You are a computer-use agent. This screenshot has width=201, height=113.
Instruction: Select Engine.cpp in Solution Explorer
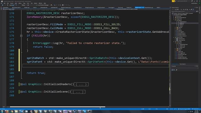point(180,51)
